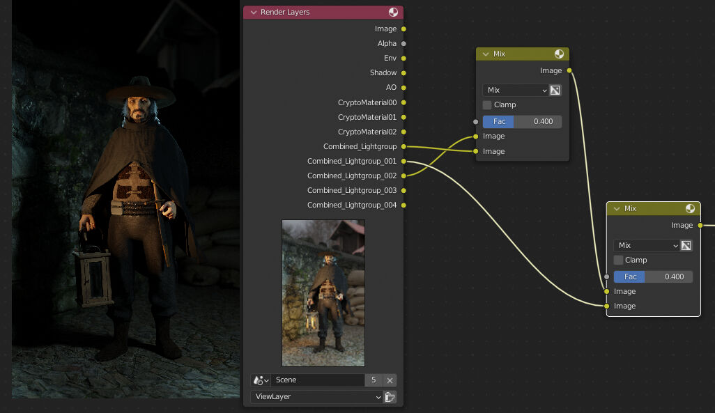Collapse the Render Layers node
715x413 pixels.
coord(254,13)
